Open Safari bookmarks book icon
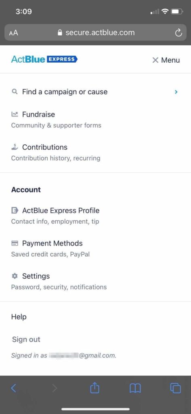The width and height of the screenshot is (191, 414). (x=135, y=389)
